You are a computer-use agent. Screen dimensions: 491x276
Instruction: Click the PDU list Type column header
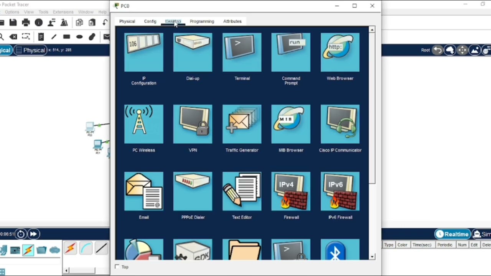coord(389,245)
